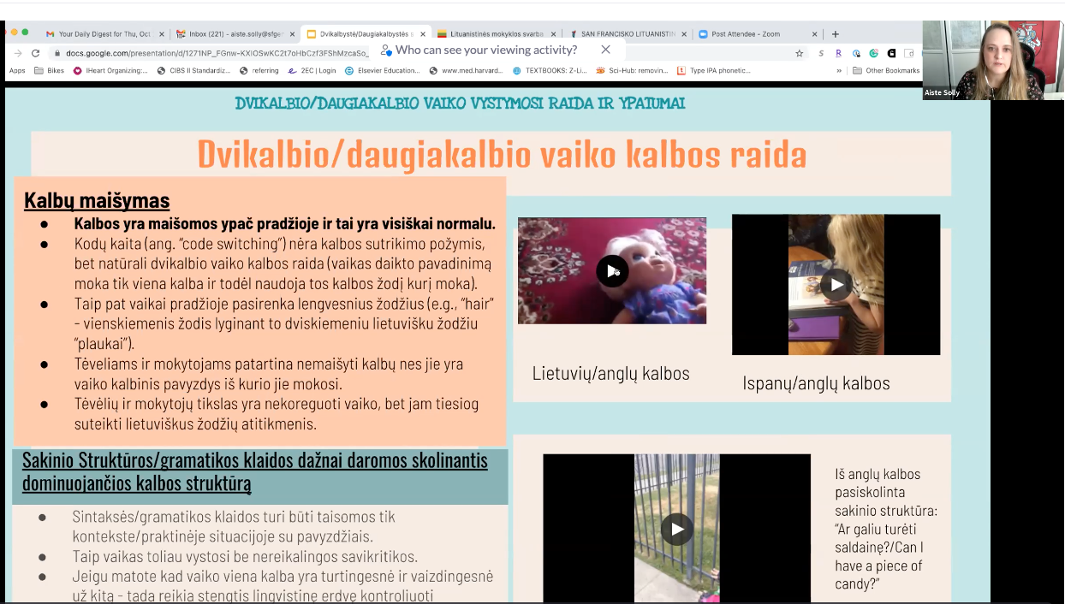Open the Other Bookmarks folder
The width and height of the screenshot is (1065, 604).
(887, 70)
